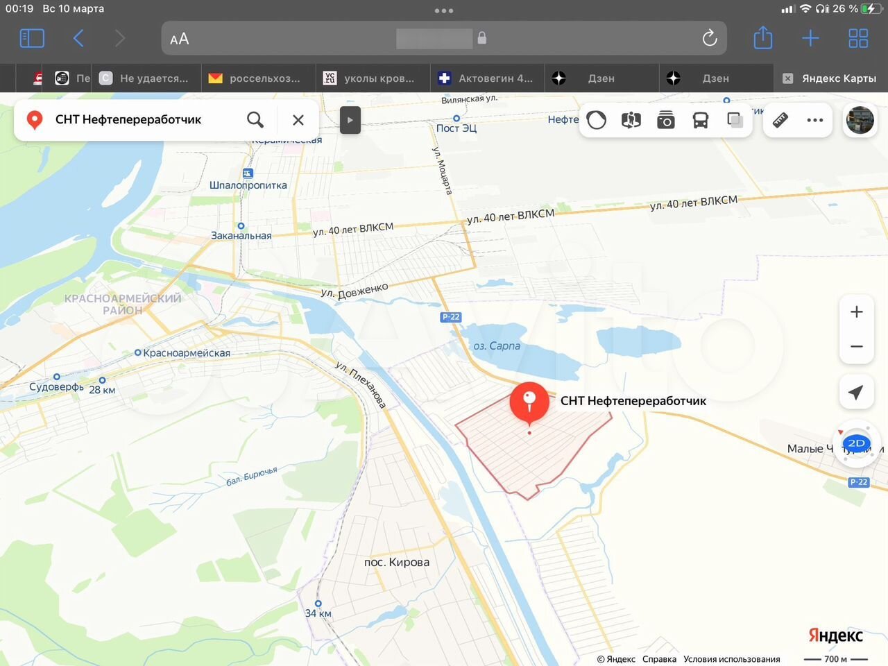Switch to the уколы кров... tab

373,78
